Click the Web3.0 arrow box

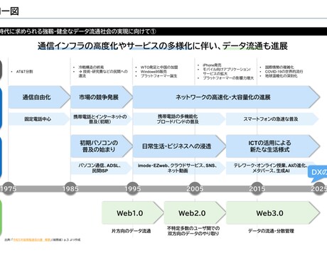273,213
